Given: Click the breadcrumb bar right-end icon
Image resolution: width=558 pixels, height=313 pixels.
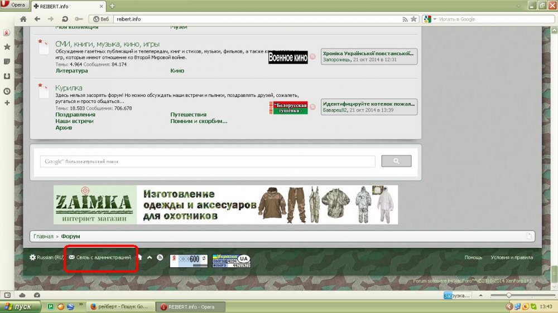Looking at the screenshot, I should click(x=529, y=236).
